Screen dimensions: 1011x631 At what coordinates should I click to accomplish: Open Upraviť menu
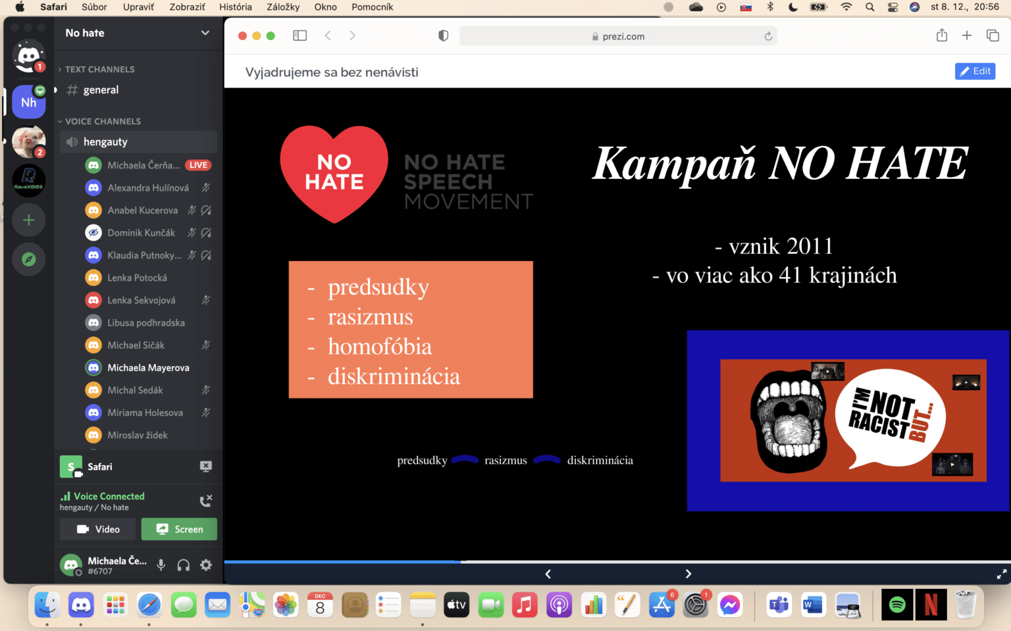pyautogui.click(x=138, y=7)
